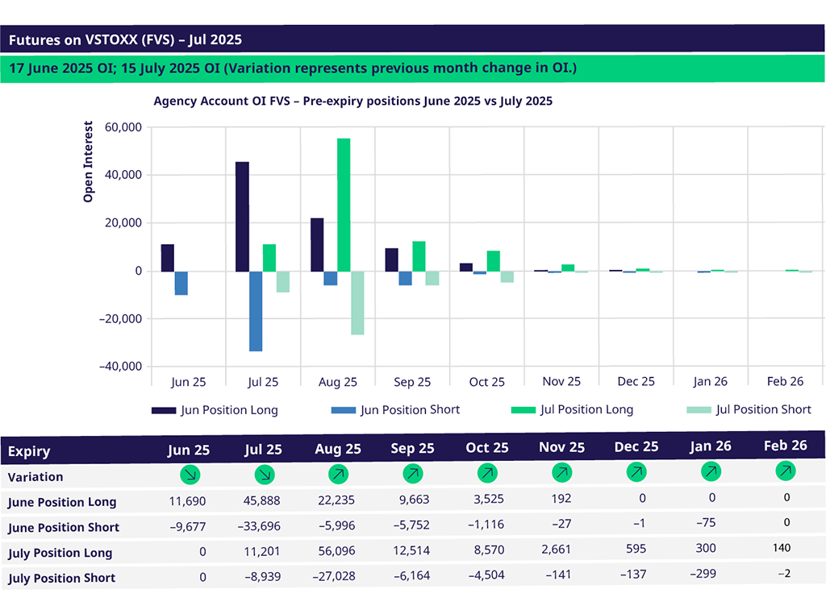The image size is (826, 614).
Task: Click the Feb 26 variation arrow icon
Action: (x=786, y=470)
